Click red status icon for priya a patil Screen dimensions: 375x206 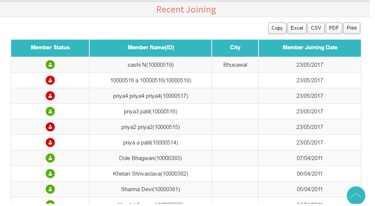point(50,143)
